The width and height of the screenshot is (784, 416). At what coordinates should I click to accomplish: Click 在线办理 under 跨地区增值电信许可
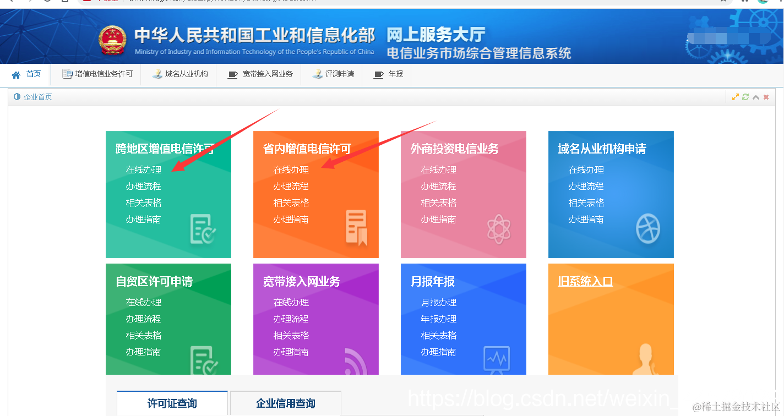[144, 169]
